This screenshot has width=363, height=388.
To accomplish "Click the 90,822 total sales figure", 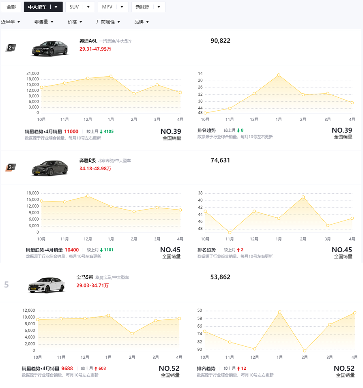I will pyautogui.click(x=220, y=41).
